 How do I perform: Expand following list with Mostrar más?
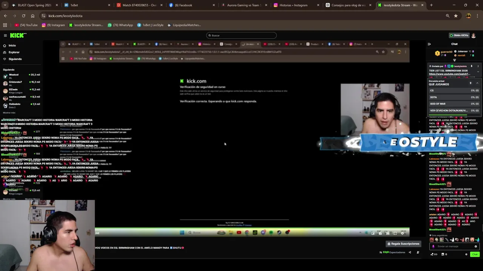(x=9, y=113)
